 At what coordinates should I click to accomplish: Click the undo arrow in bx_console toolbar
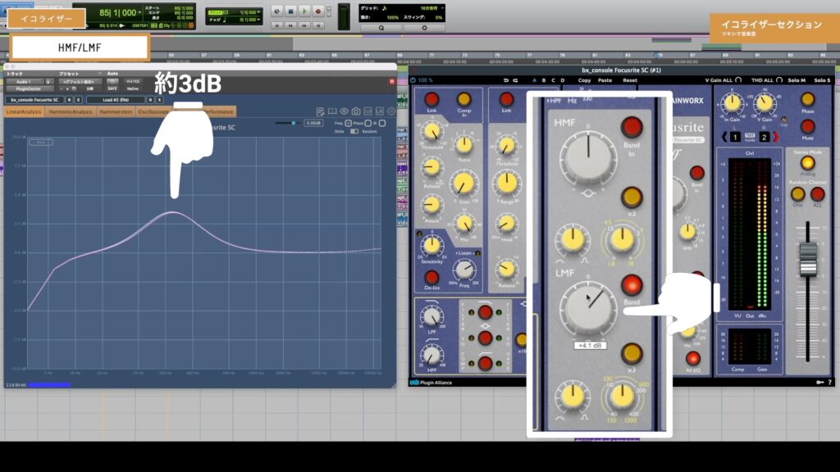point(505,80)
